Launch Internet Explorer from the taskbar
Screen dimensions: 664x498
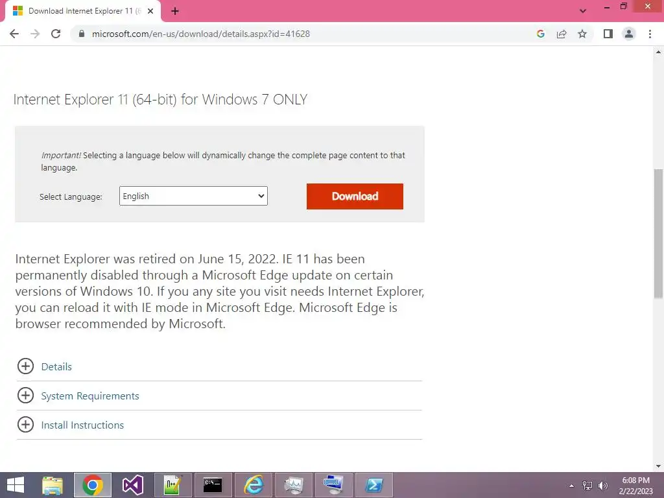click(x=254, y=485)
